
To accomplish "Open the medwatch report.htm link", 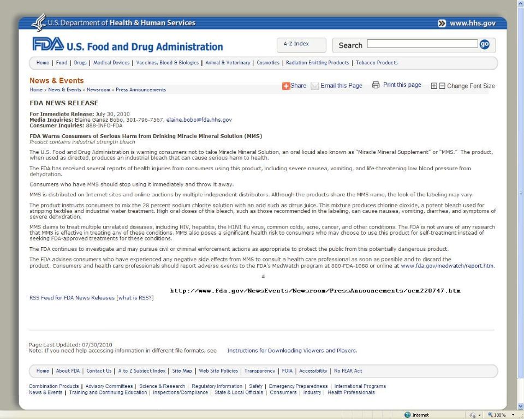I will click(x=447, y=266).
